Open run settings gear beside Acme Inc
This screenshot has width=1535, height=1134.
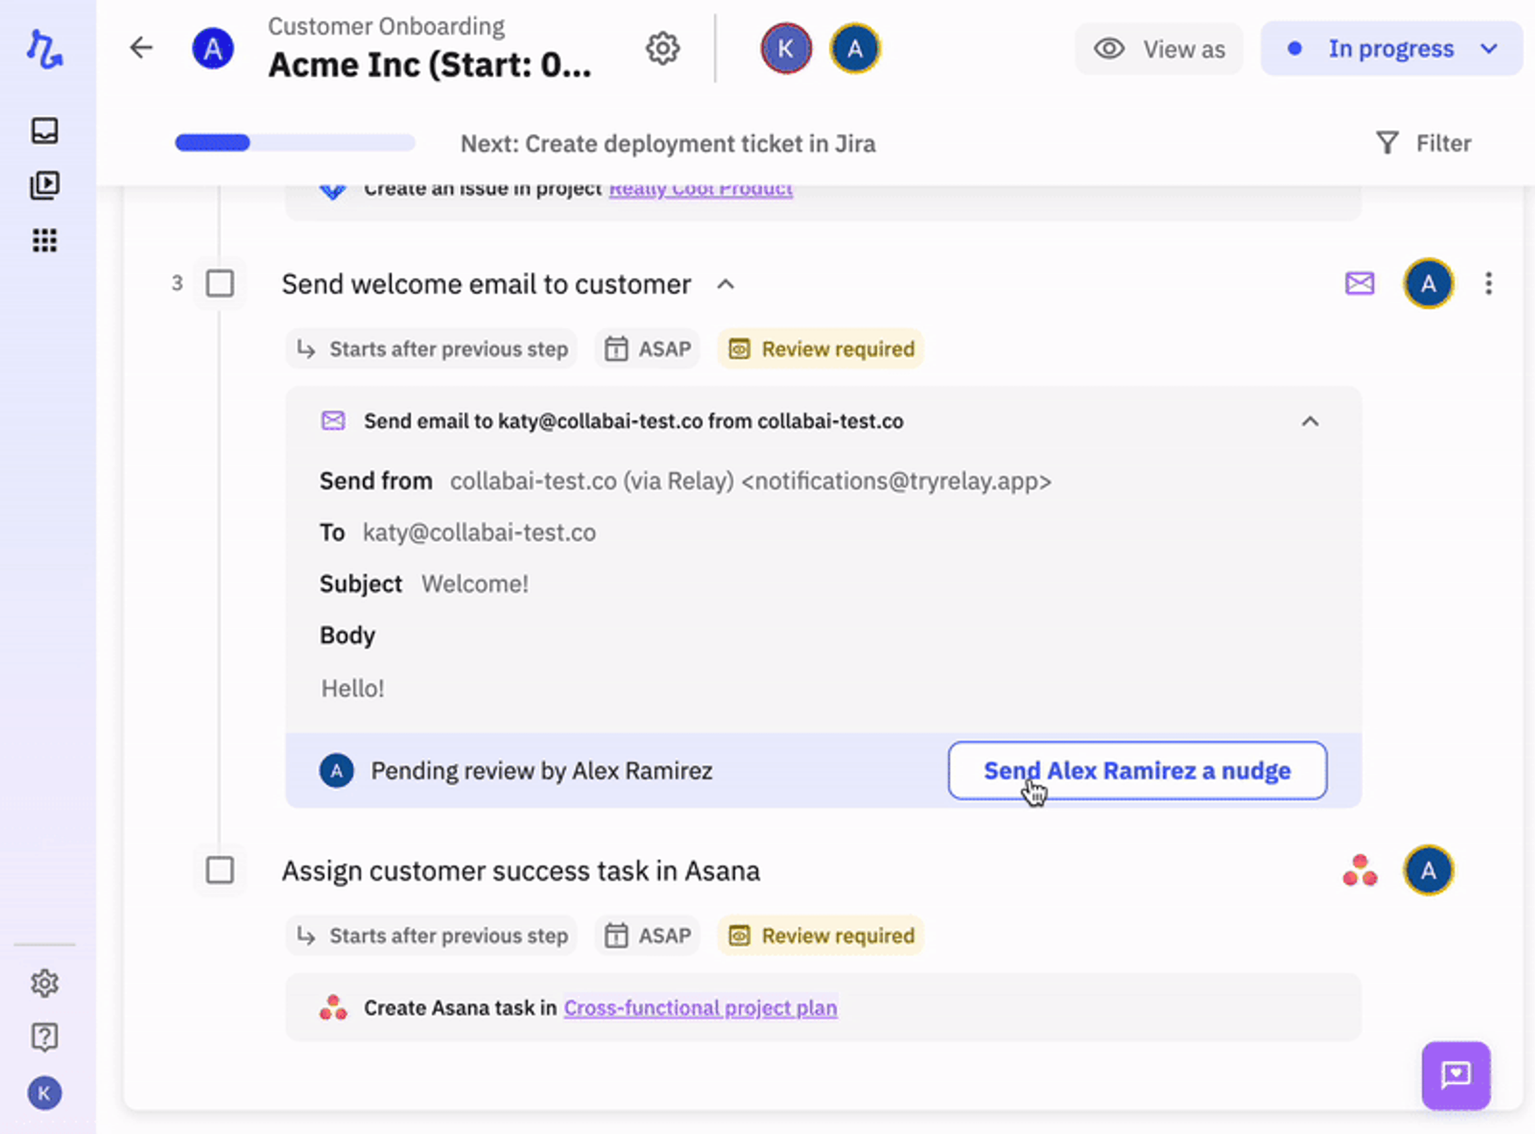[x=662, y=48]
